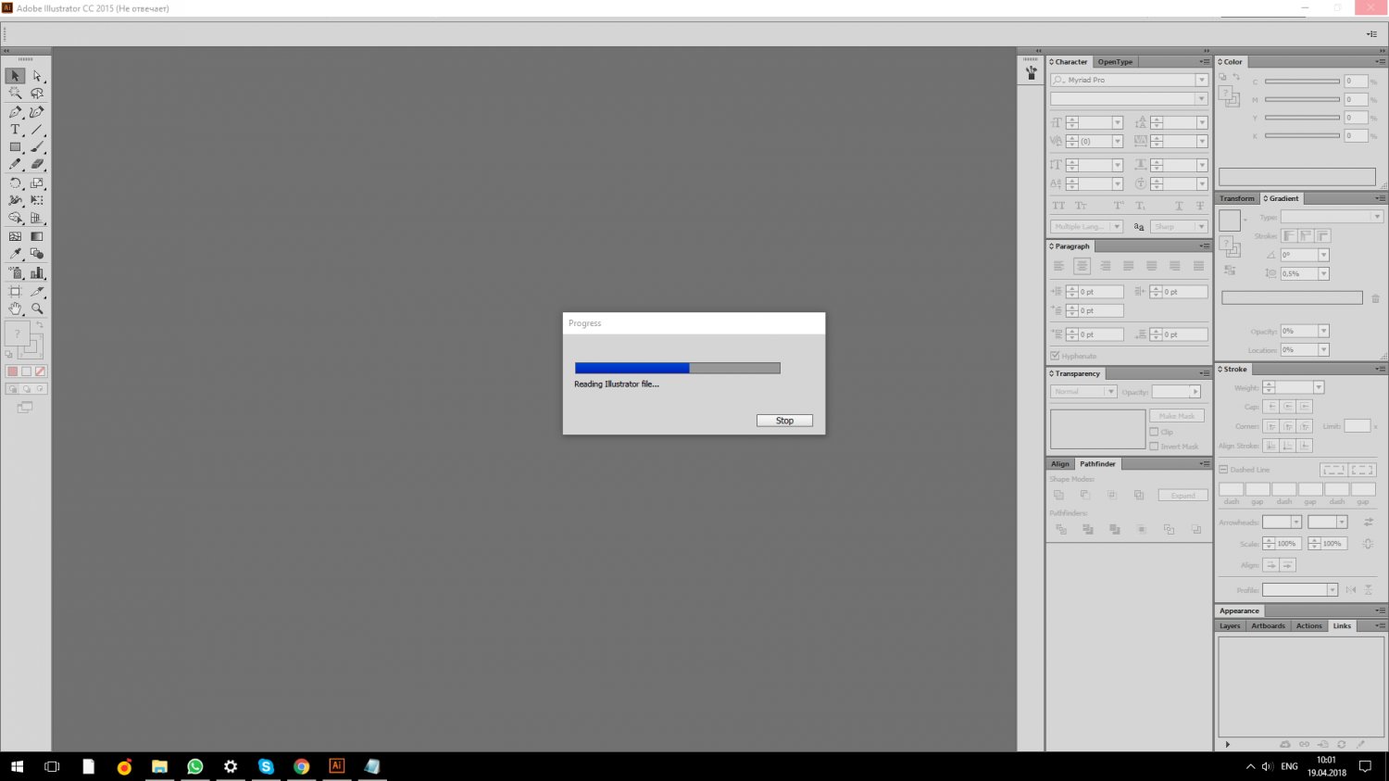Viewport: 1389px width, 781px height.
Task: Choose the Lasso tool
Action: [37, 94]
